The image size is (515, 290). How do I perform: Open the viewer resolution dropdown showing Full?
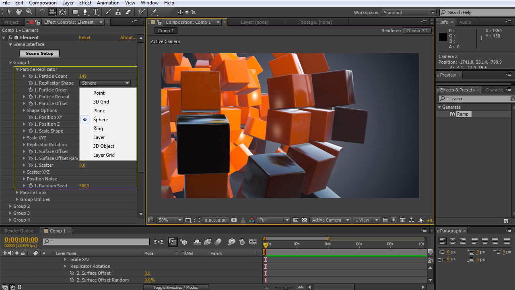tap(274, 220)
